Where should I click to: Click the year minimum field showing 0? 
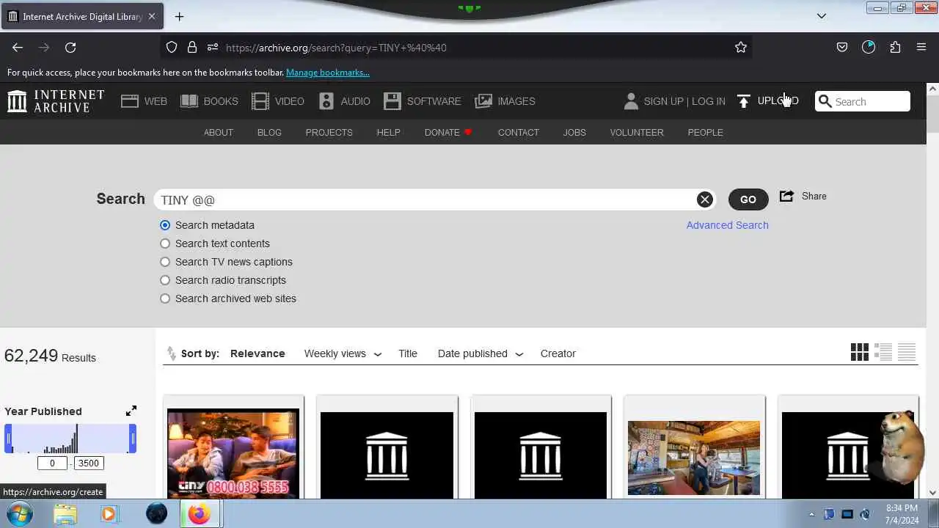coord(52,463)
